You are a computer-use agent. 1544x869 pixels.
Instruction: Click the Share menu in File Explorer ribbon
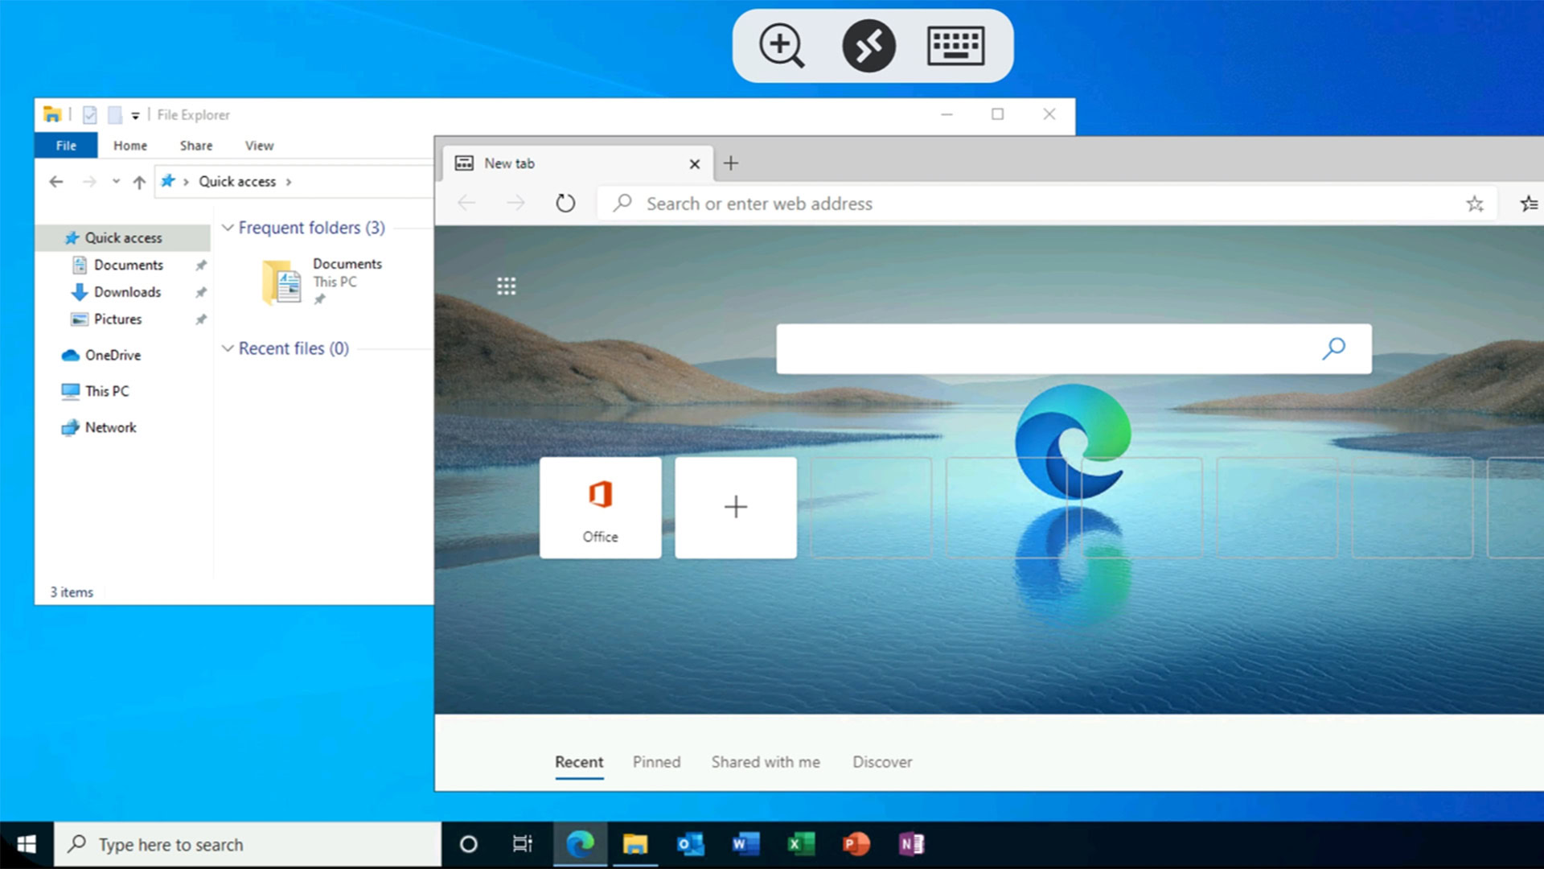pos(195,144)
